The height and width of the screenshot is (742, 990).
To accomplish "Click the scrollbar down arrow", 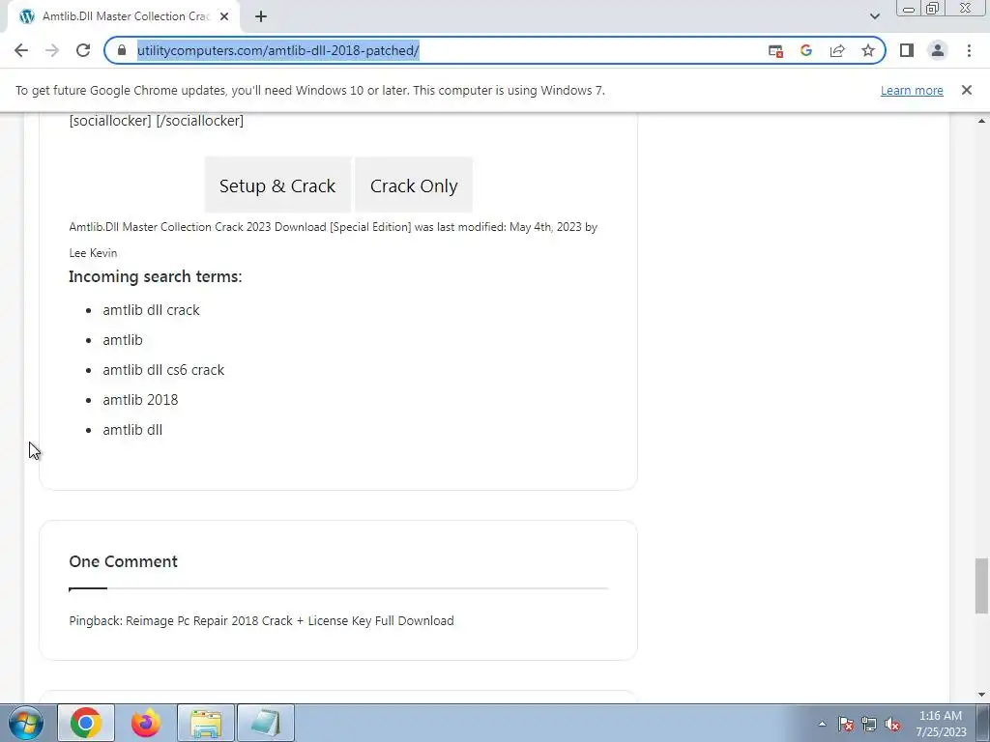I will pos(981,695).
